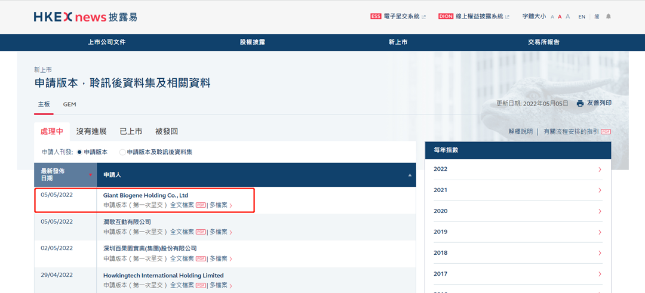This screenshot has width=645, height=293.
Task: Open 全文檔案 PDF for 深圳百果園實業
Action: click(x=188, y=258)
